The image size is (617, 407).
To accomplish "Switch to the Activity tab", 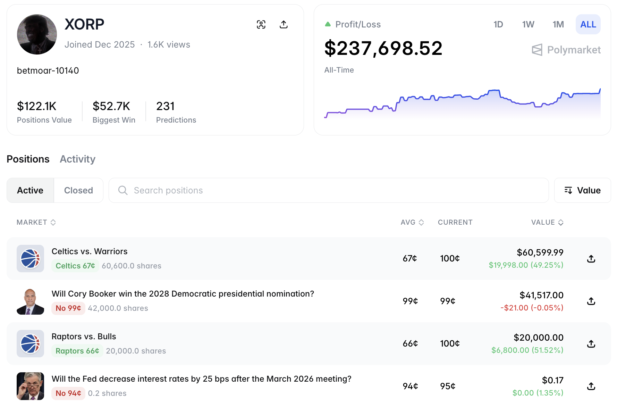I will pyautogui.click(x=77, y=159).
